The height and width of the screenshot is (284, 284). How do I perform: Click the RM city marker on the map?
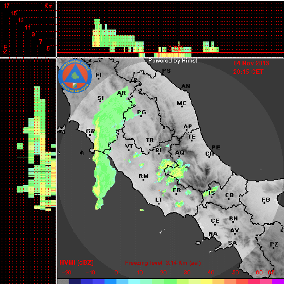144,176
